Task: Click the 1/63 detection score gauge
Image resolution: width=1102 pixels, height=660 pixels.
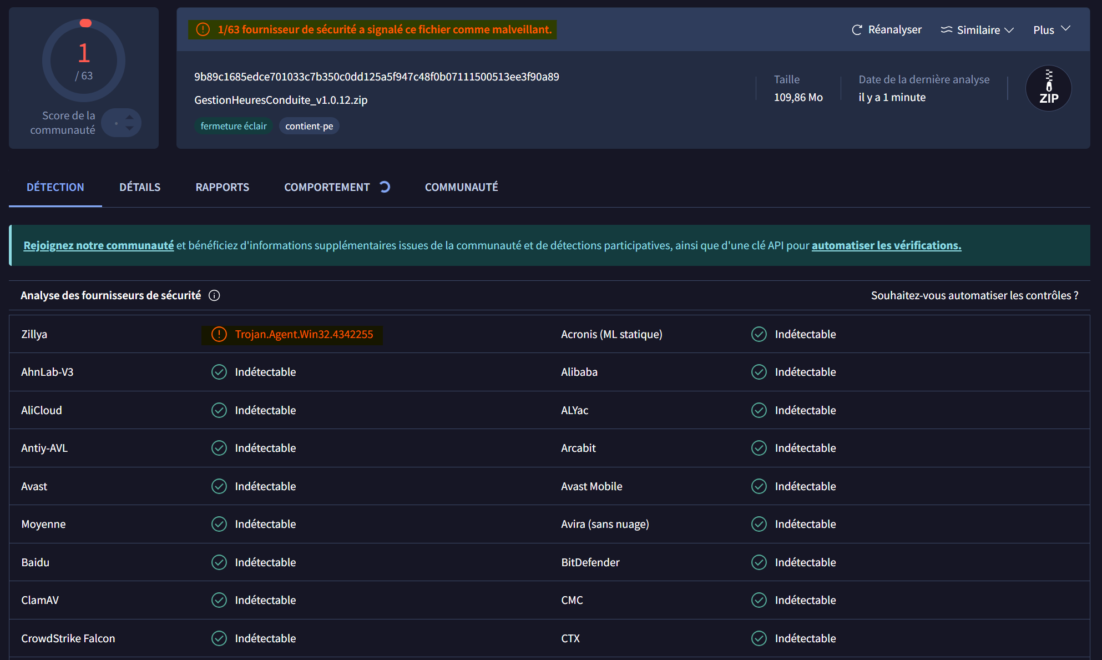Action: (84, 61)
